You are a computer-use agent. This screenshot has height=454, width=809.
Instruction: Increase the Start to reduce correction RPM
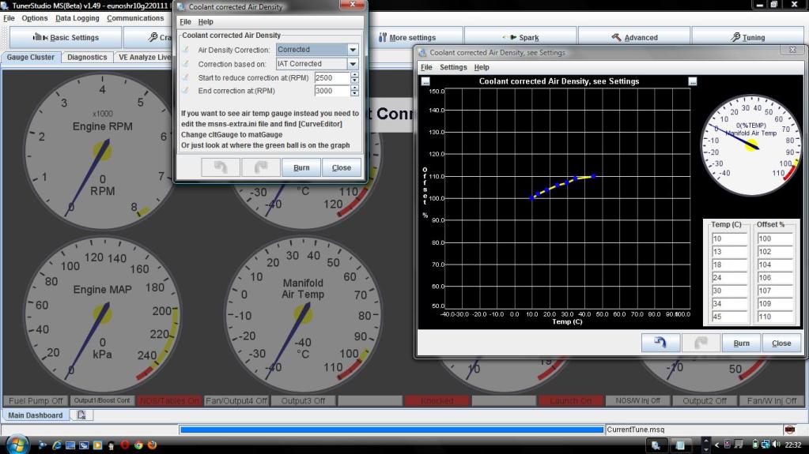pyautogui.click(x=354, y=75)
